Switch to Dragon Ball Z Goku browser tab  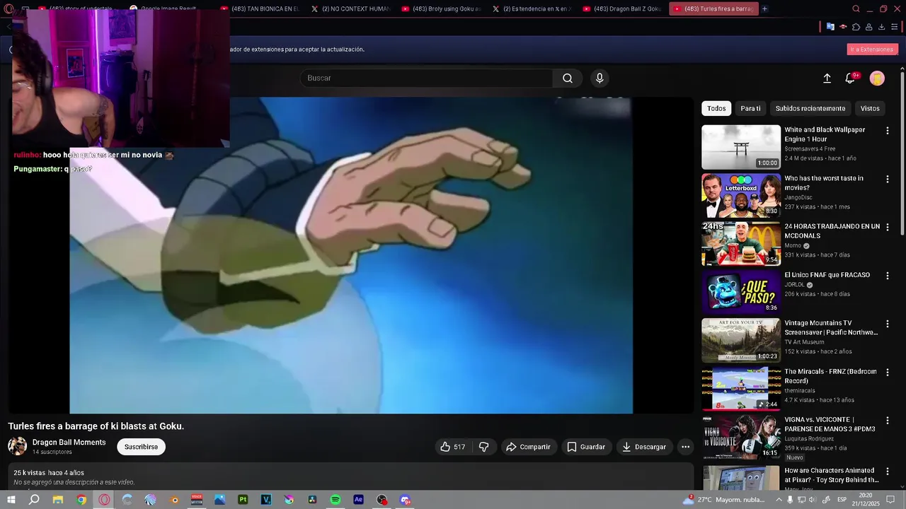pos(622,8)
